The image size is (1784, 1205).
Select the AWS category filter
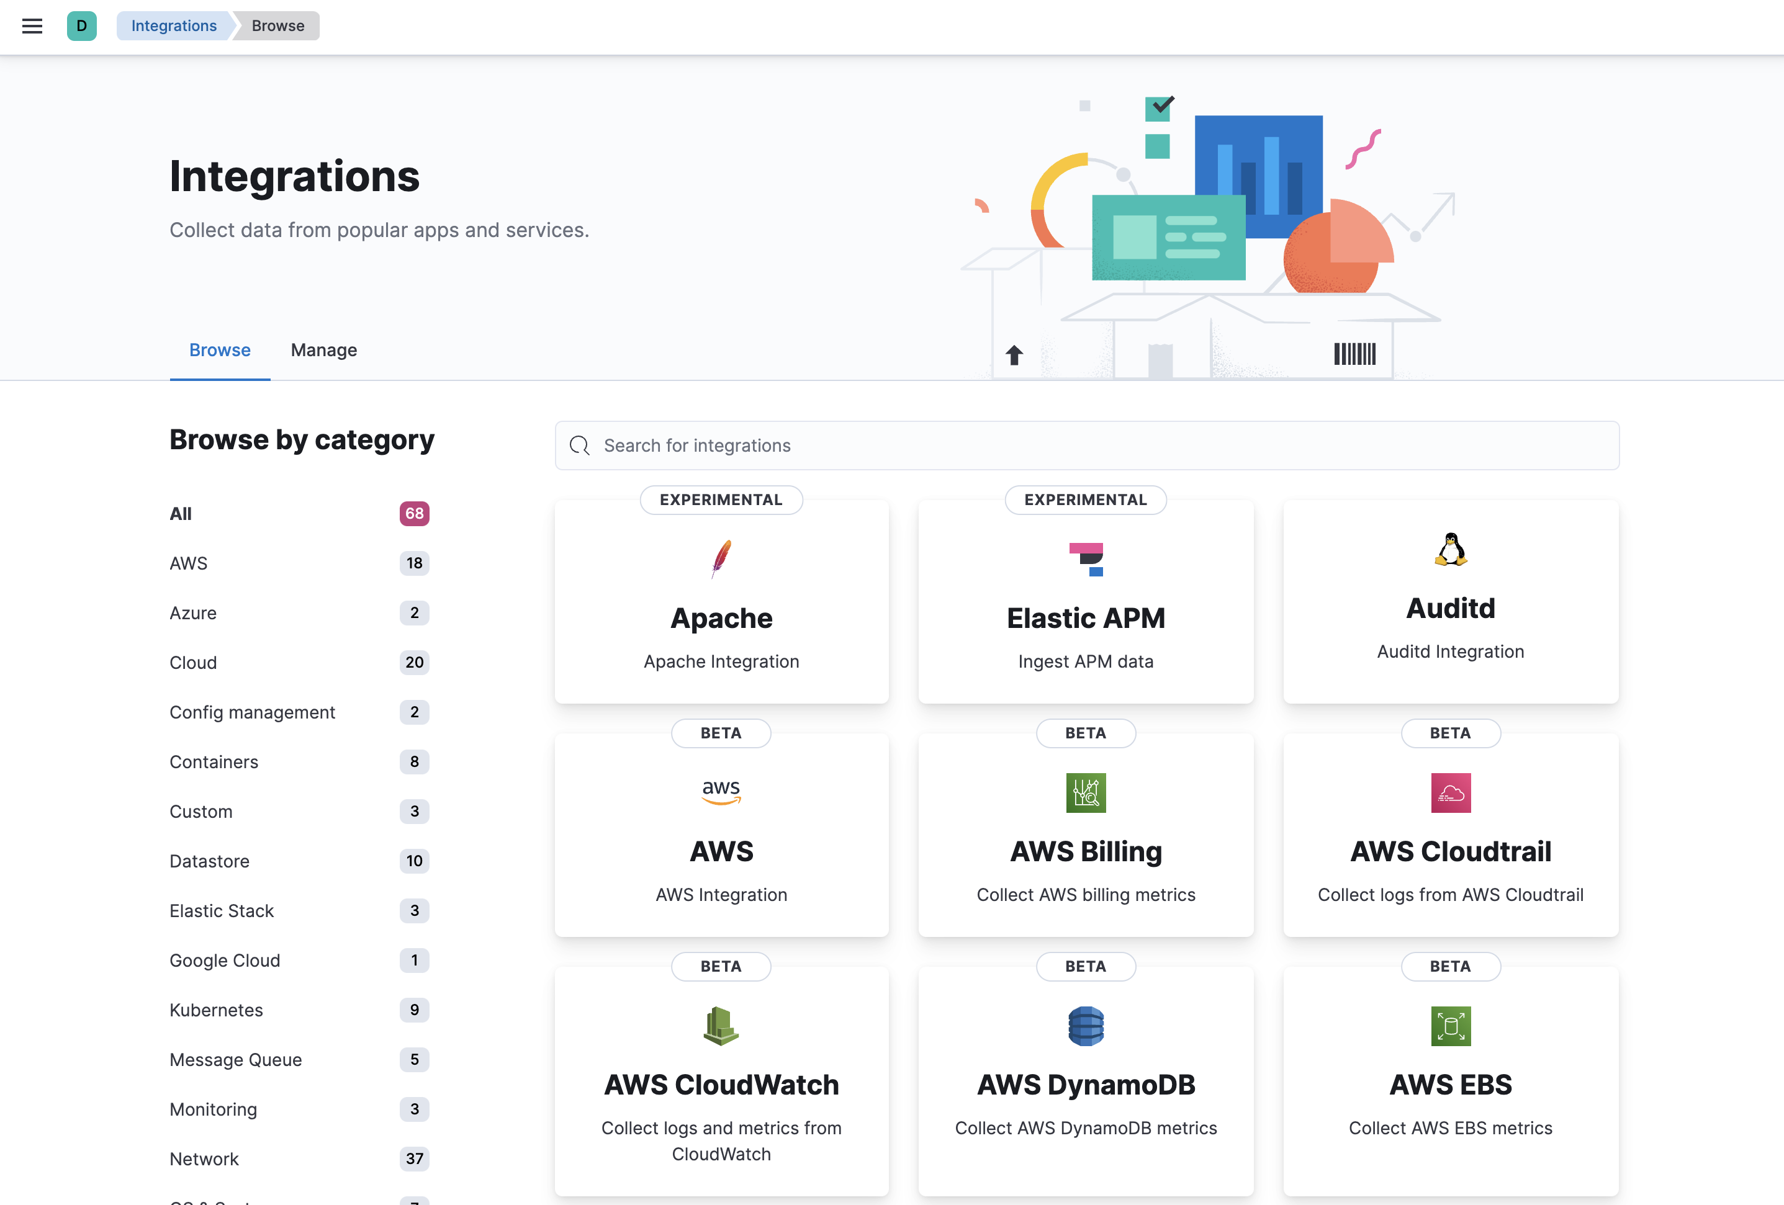188,562
